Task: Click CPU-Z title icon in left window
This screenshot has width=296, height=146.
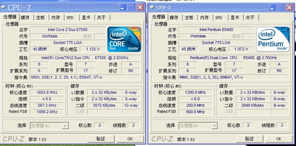Action: (x=3, y=8)
